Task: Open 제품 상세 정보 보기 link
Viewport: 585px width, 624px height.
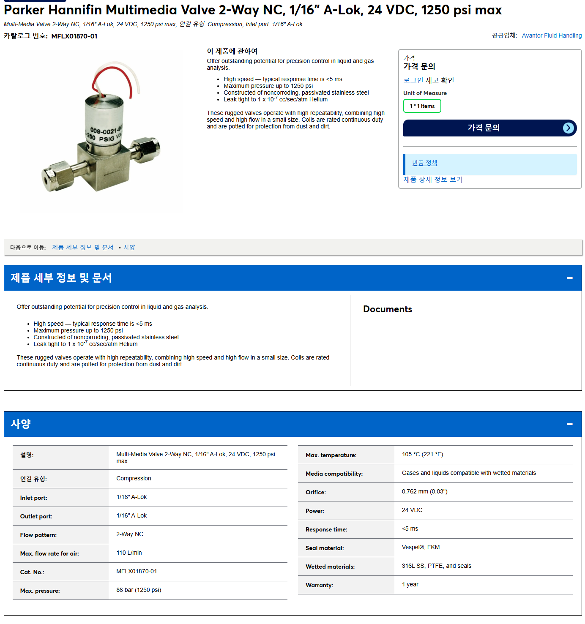Action: 433,180
